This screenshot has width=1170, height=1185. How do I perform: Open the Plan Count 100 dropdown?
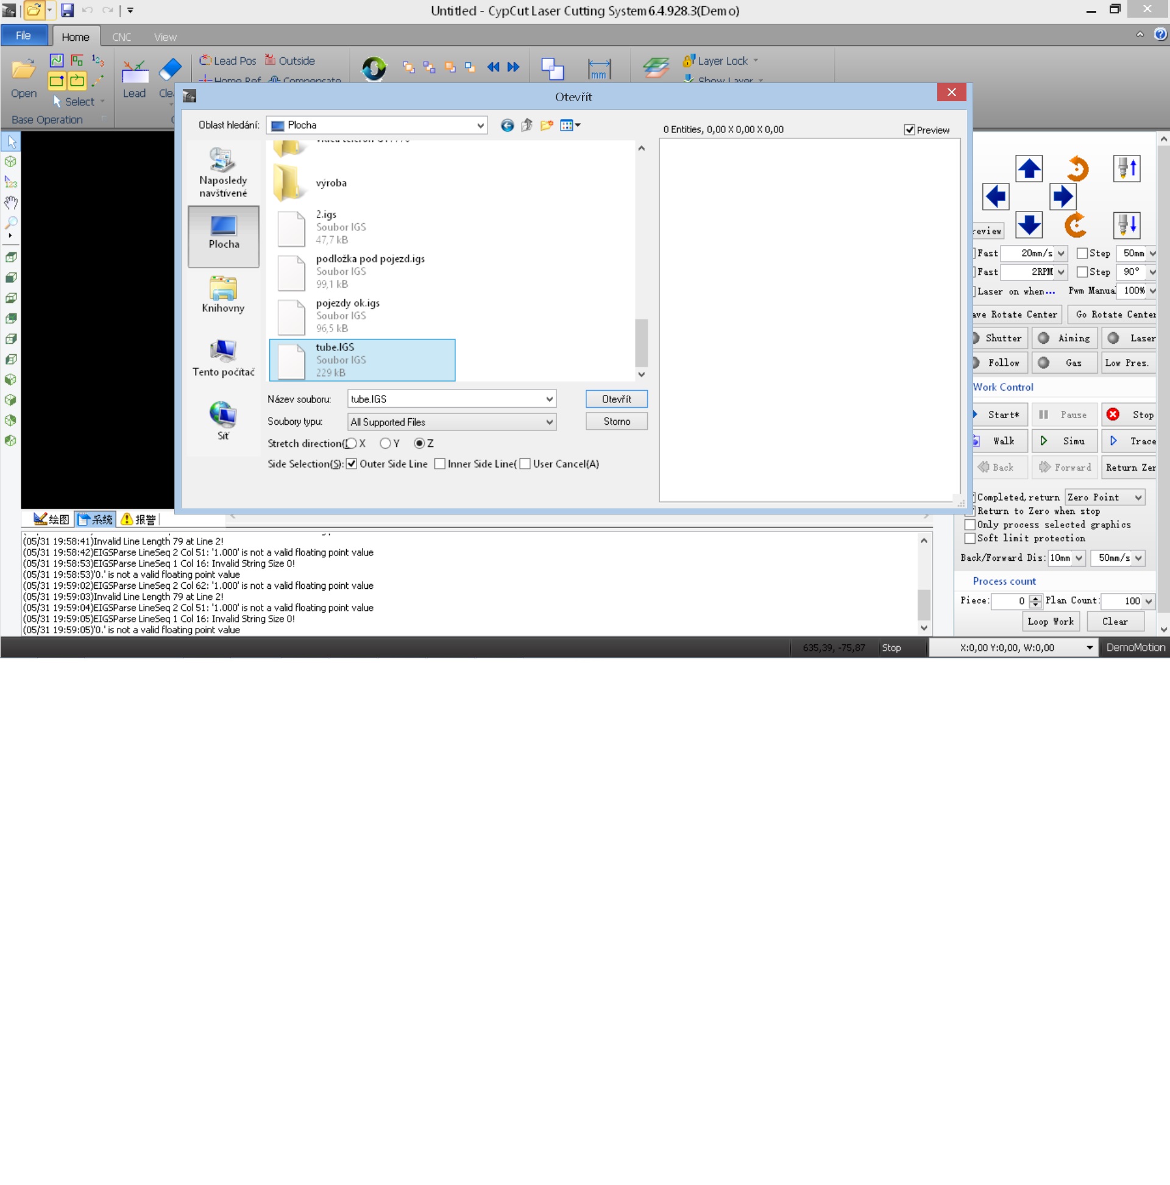(x=1149, y=601)
